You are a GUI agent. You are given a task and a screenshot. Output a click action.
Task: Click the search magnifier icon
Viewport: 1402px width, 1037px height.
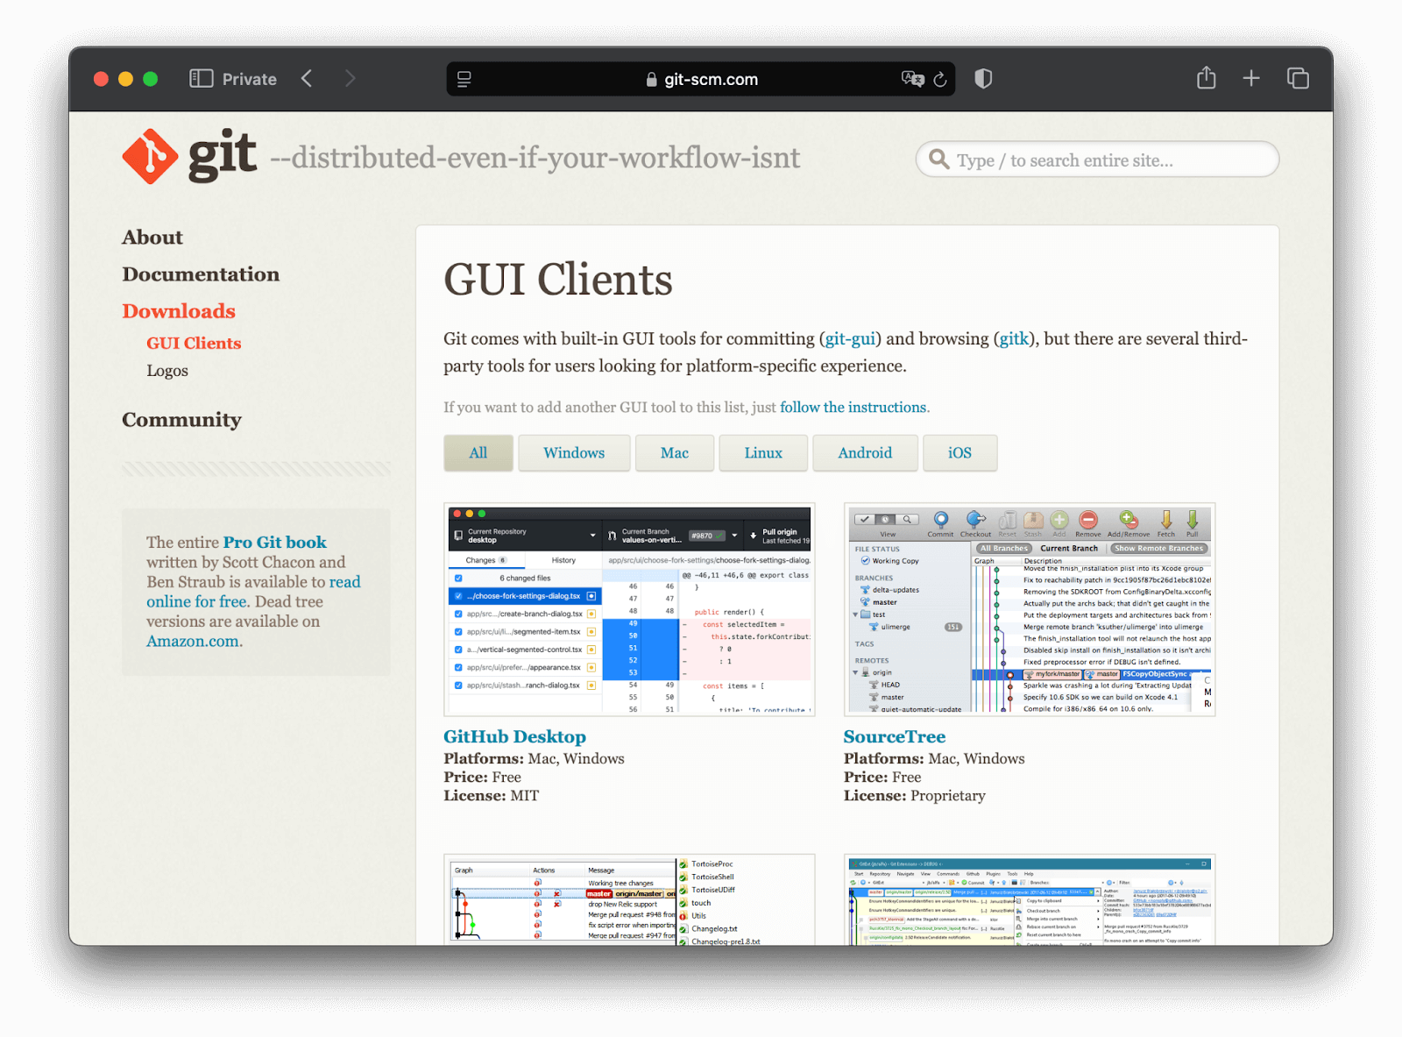[x=938, y=160]
